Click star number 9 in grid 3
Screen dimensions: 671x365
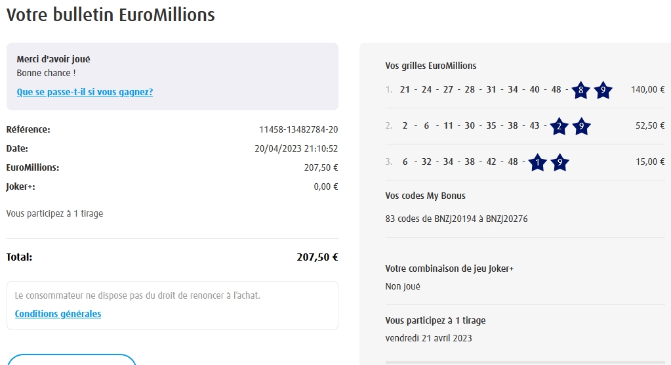559,163
